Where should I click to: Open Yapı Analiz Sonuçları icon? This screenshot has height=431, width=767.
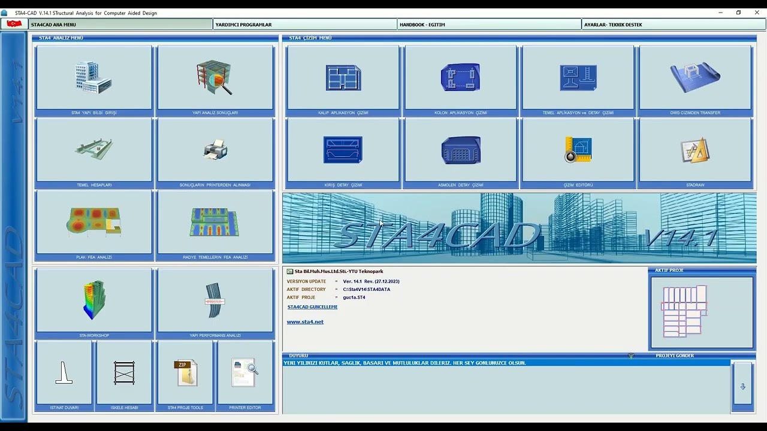[x=215, y=78]
